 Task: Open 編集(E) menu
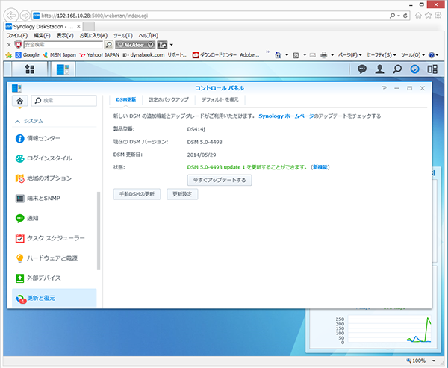[x=42, y=35]
